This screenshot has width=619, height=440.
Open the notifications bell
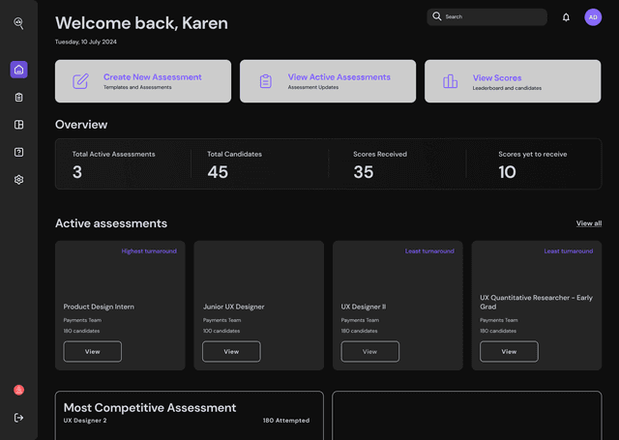(566, 17)
